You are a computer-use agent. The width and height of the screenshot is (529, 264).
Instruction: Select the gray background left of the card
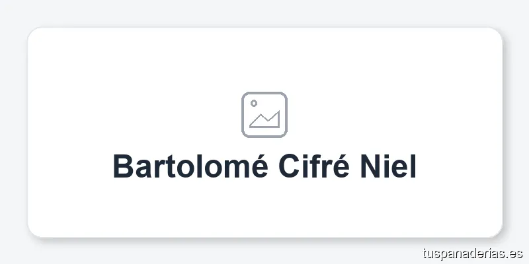(x=13, y=132)
